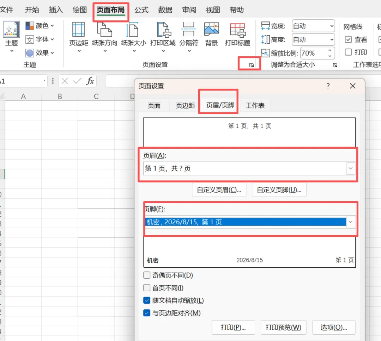Open the 页面设置 dialog launcher arrow
Viewport: 381px width, 341px height.
click(252, 65)
